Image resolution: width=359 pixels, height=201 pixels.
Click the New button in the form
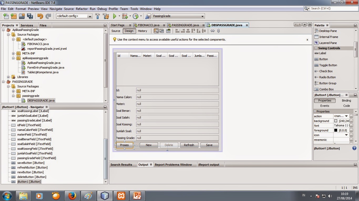click(149, 145)
